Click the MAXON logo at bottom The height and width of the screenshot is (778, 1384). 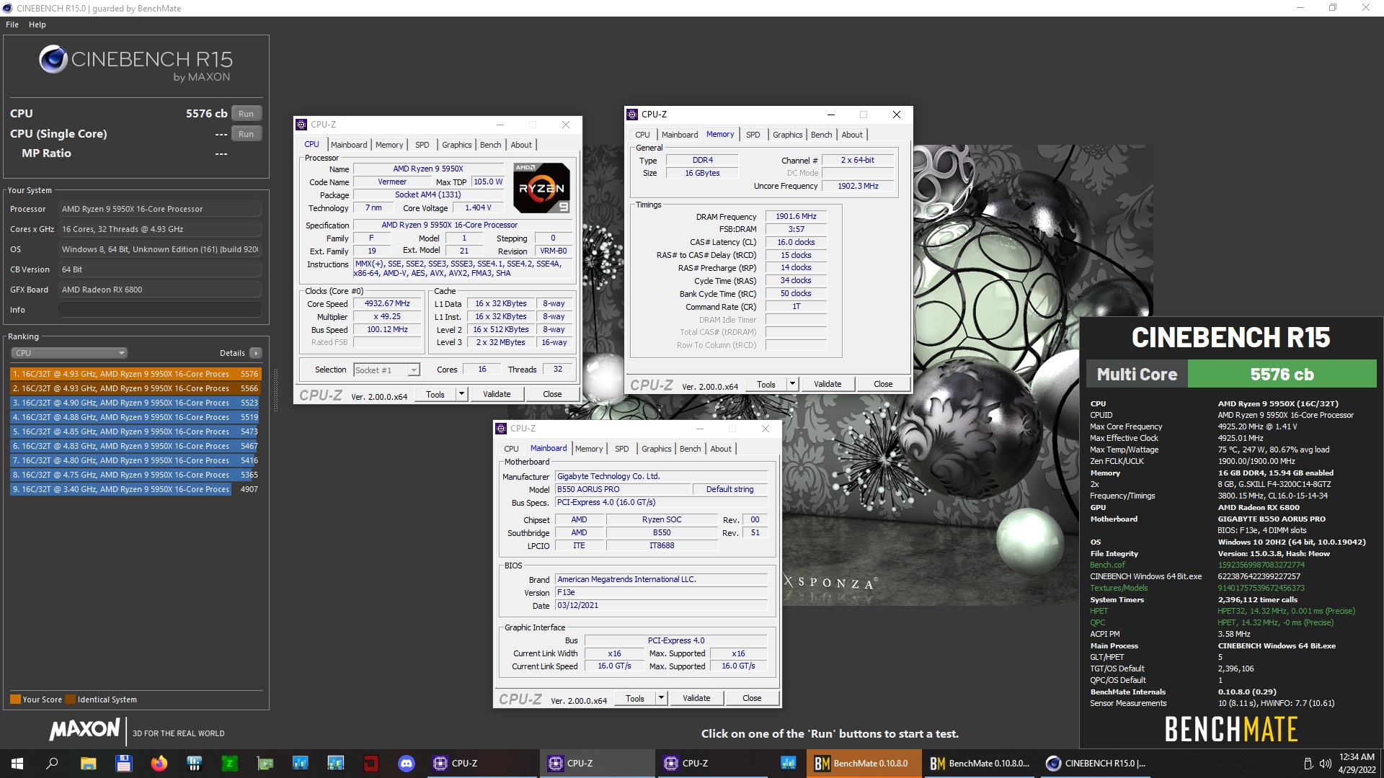click(x=84, y=729)
